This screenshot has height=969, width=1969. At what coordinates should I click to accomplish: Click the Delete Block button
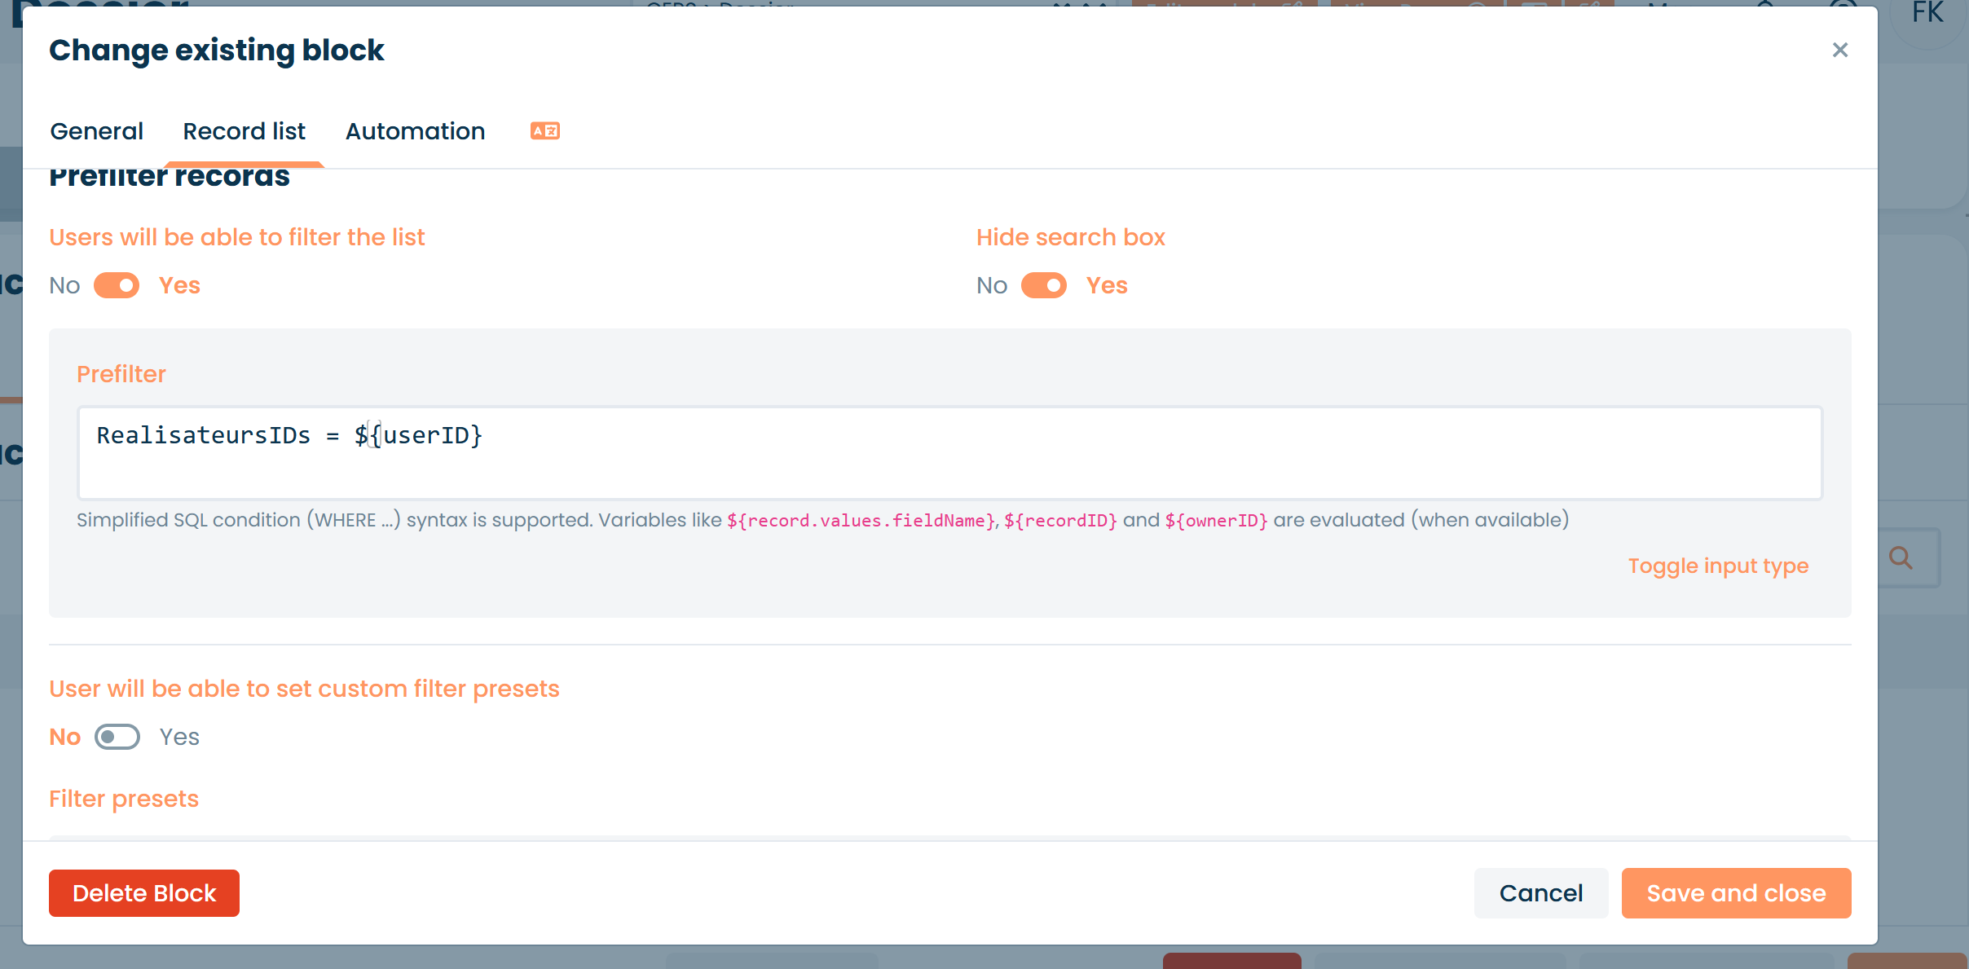(x=144, y=893)
